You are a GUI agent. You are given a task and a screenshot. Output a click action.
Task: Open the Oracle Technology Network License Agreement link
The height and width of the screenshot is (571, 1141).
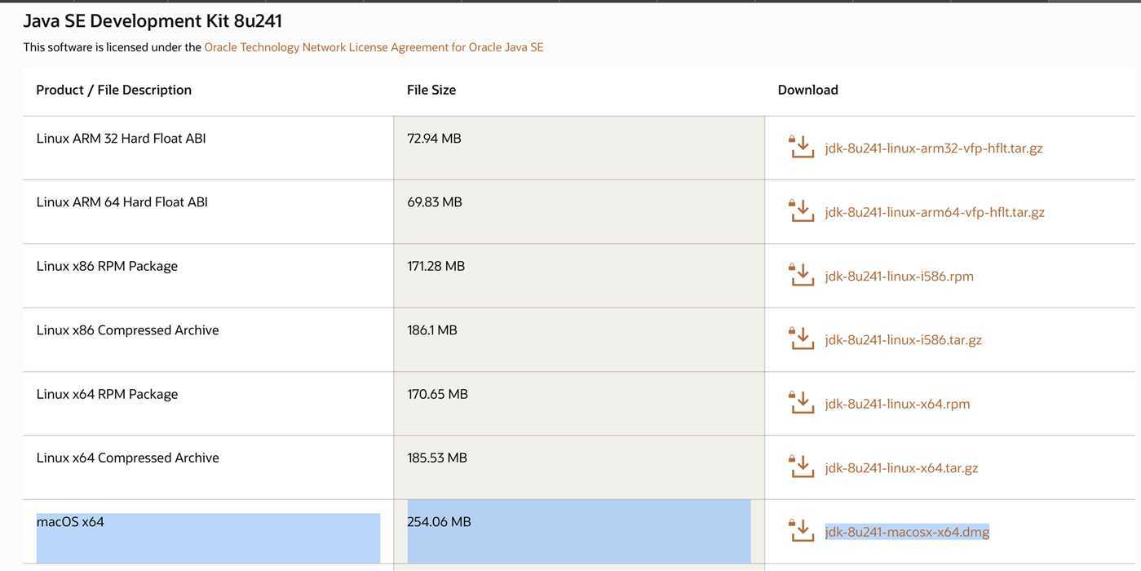tap(374, 47)
